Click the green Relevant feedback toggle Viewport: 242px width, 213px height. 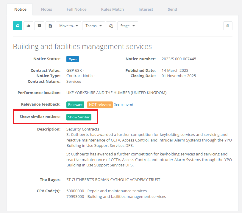point(75,105)
